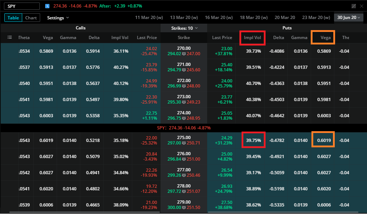The height and width of the screenshot is (214, 367).
Task: Click the scale icon in 279.00 strike row
Action: [x=184, y=208]
